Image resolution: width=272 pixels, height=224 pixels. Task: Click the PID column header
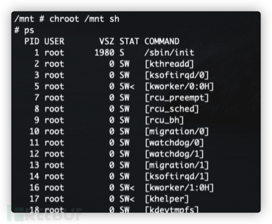32,41
